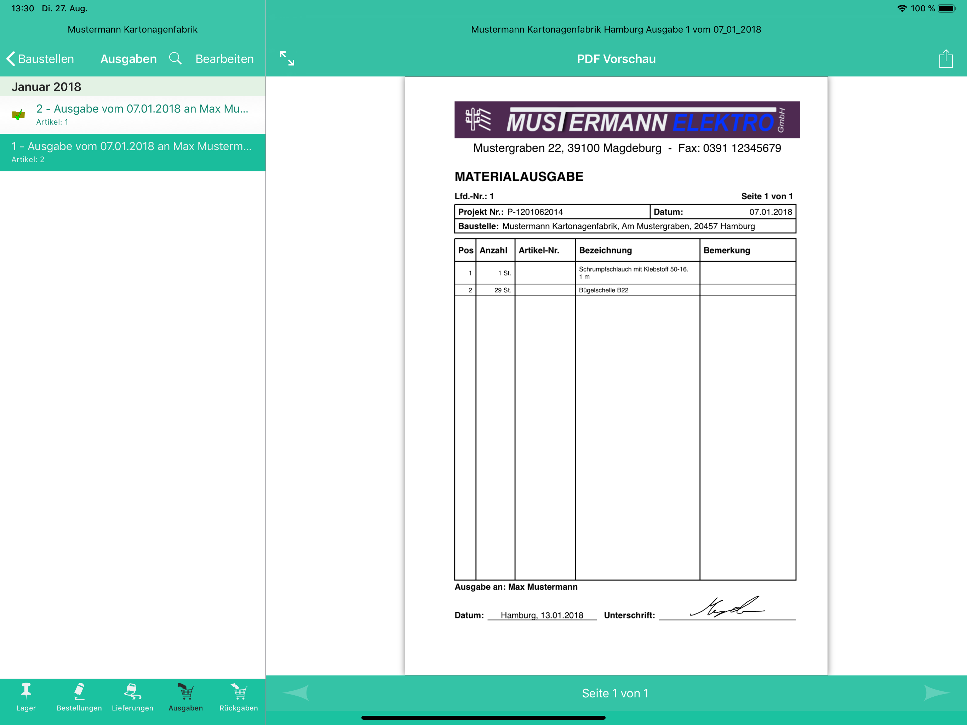The image size is (967, 725).
Task: Tap Seite 1 von 1 footer label
Action: point(615,693)
